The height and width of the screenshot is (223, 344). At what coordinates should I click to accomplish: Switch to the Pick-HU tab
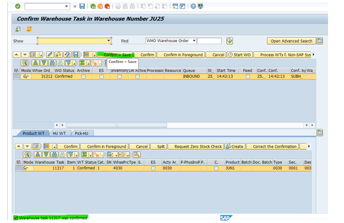82,133
